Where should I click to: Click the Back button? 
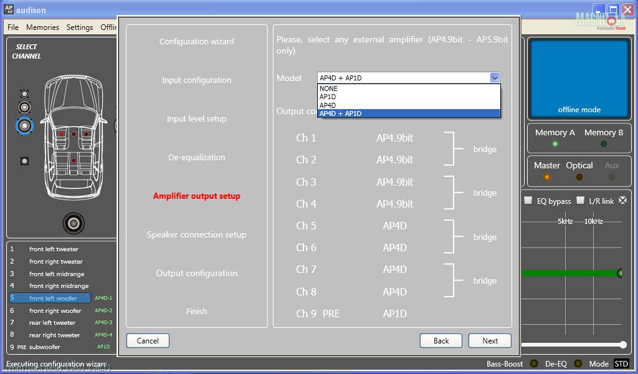(x=441, y=340)
